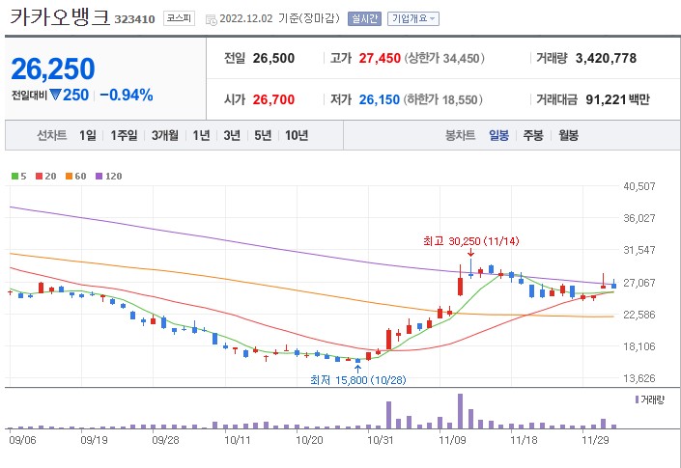The height and width of the screenshot is (468, 681).
Task: Select the 1주일 line chart tab
Action: (124, 135)
